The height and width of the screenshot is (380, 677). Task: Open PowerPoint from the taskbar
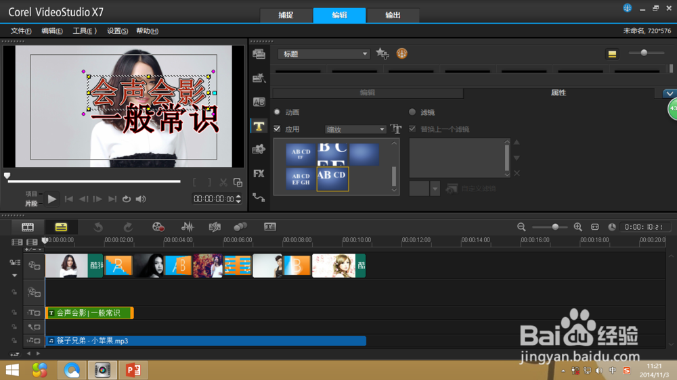tap(133, 370)
